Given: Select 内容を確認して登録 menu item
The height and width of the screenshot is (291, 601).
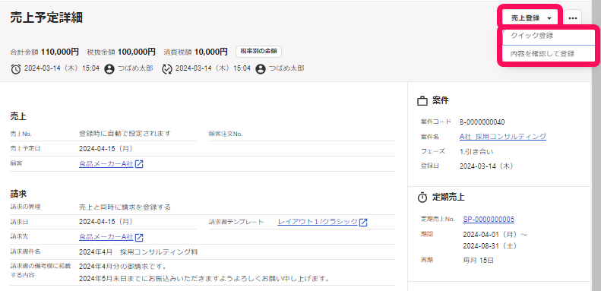Looking at the screenshot, I should pyautogui.click(x=548, y=54).
